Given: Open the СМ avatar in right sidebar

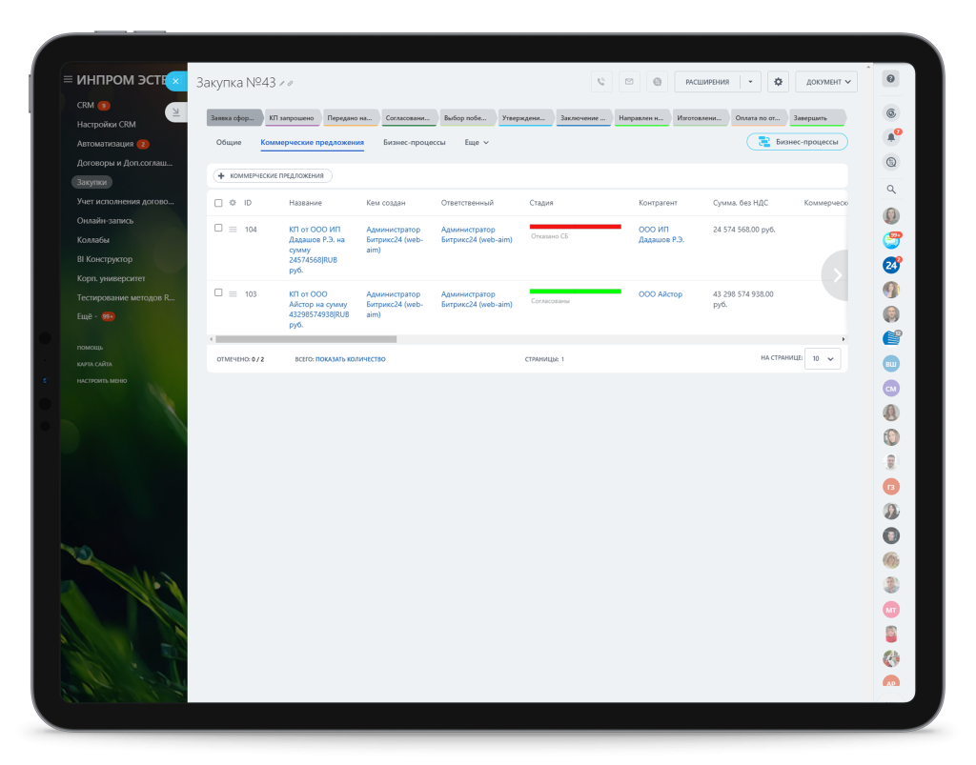Looking at the screenshot, I should pyautogui.click(x=891, y=389).
